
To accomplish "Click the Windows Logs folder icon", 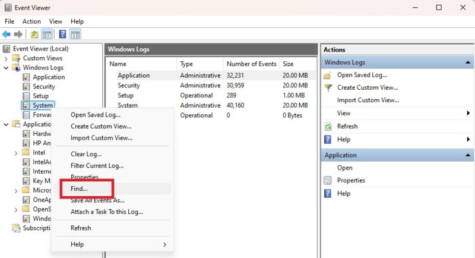I will [16, 68].
